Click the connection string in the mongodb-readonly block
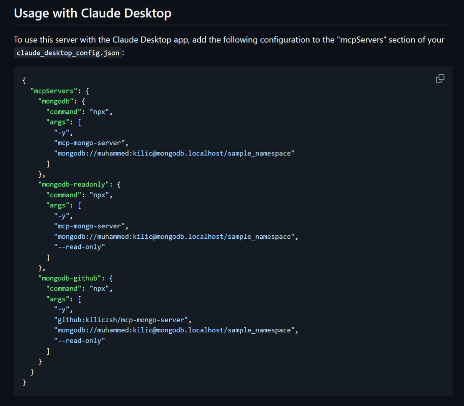Image resolution: width=464 pixels, height=406 pixels. click(x=174, y=237)
